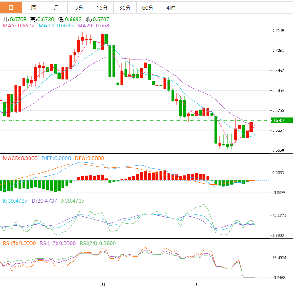Switch to the 周 weekly tab
Viewport: 293px width, 293px height.
point(34,7)
